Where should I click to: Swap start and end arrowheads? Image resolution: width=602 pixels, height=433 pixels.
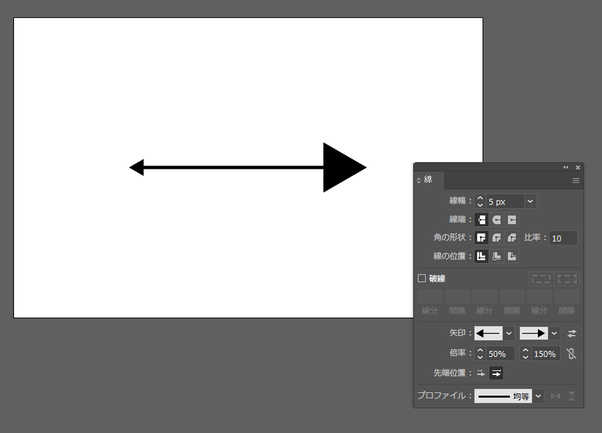point(572,334)
